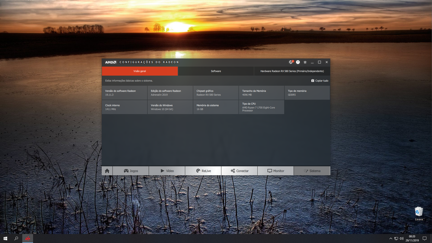Select the Edição do software Radeon tile
Screen dimensions: 432x243
[x=170, y=93]
